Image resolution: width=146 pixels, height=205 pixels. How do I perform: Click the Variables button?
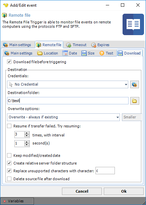[17, 201]
